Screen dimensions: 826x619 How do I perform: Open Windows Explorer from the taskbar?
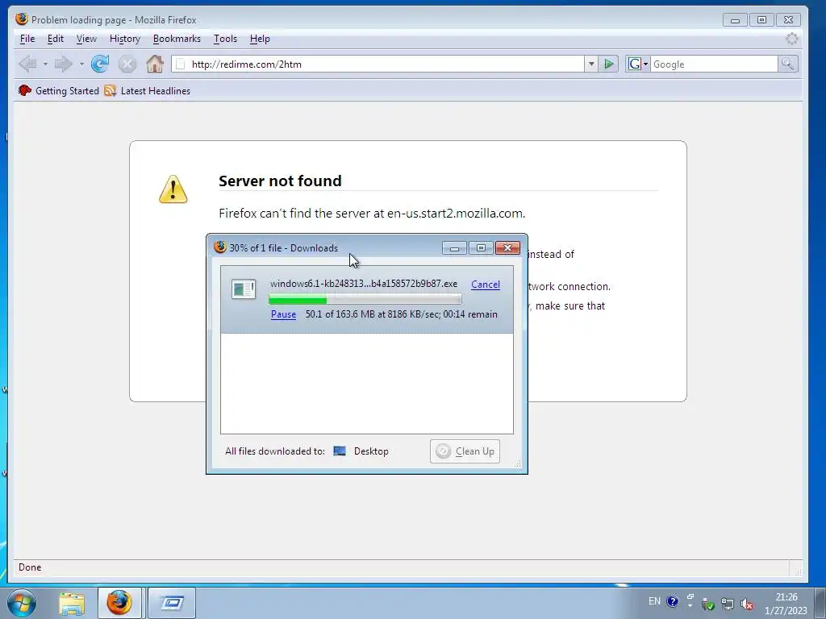pyautogui.click(x=72, y=603)
